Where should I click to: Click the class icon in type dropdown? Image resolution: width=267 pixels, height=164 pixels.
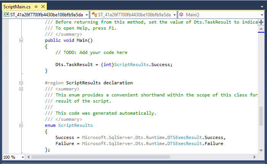click(94, 14)
